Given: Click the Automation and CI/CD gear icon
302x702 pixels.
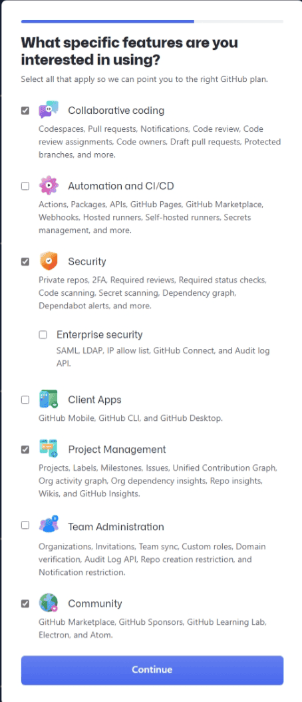Looking at the screenshot, I should (x=49, y=185).
